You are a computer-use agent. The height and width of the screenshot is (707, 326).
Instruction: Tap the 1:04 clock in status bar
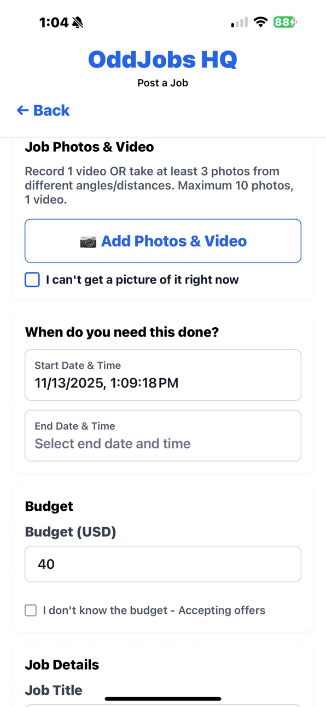coord(54,22)
